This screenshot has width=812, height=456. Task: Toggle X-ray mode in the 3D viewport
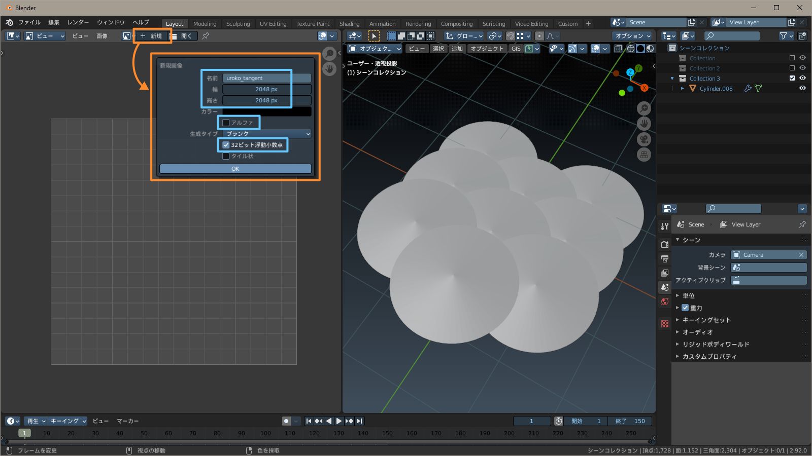[618, 49]
